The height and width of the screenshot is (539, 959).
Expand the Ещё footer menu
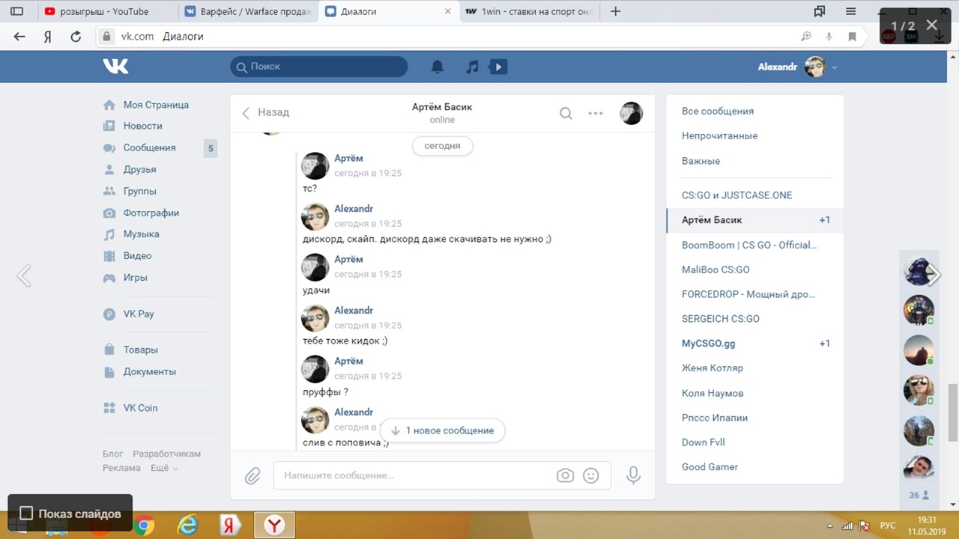click(x=164, y=468)
